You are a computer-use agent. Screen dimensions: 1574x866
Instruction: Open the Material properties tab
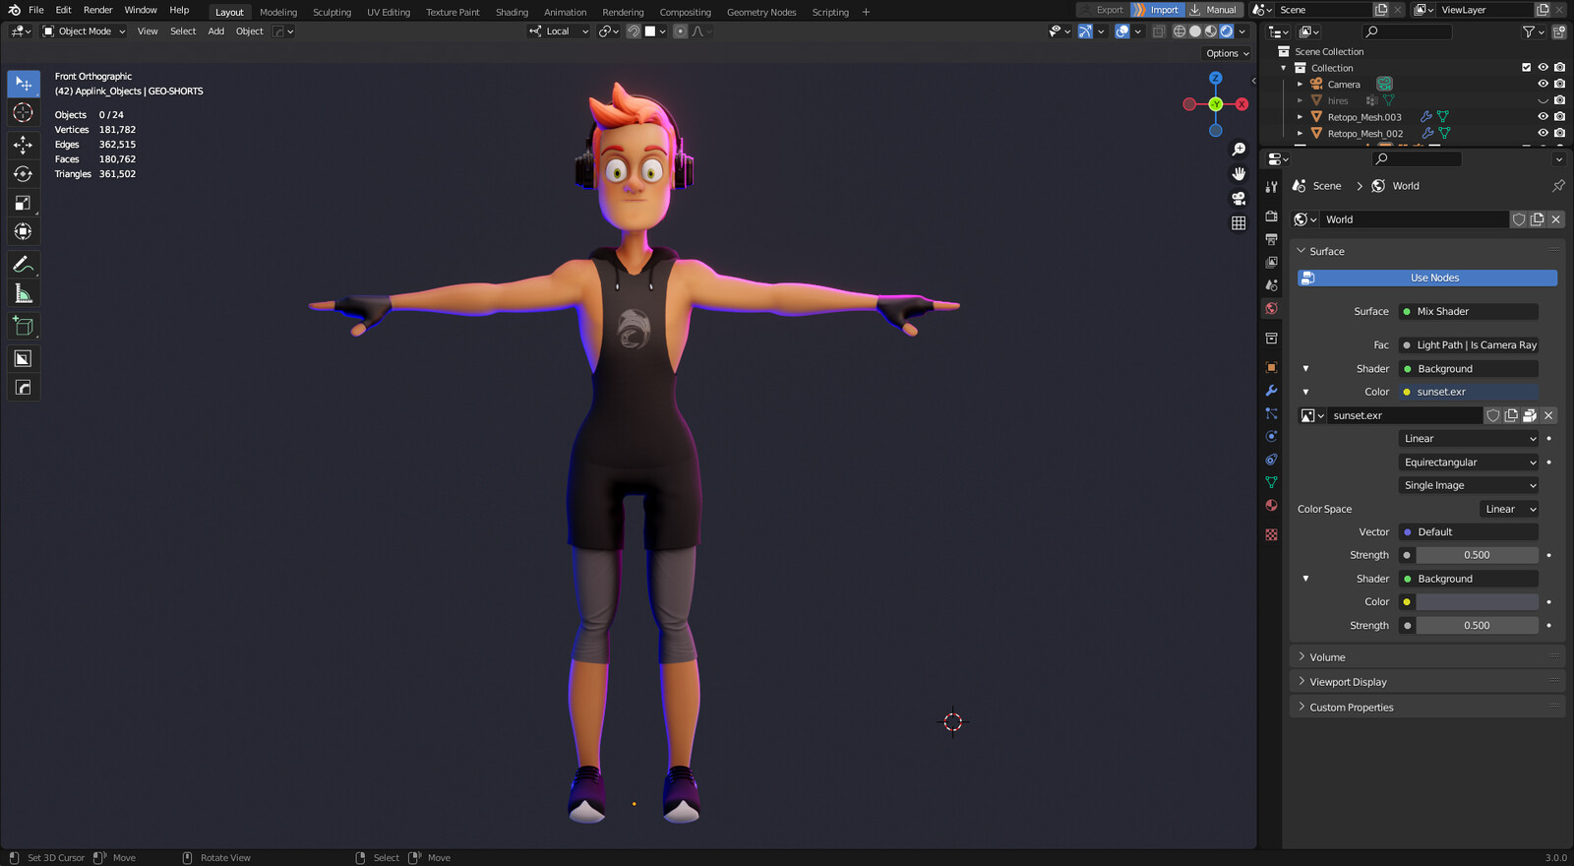click(x=1271, y=505)
